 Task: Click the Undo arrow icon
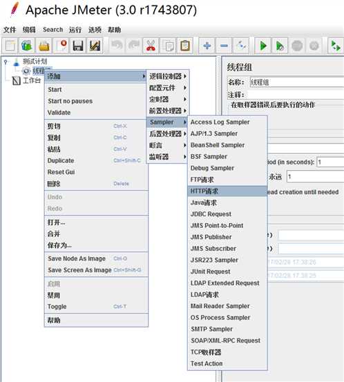click(117, 46)
